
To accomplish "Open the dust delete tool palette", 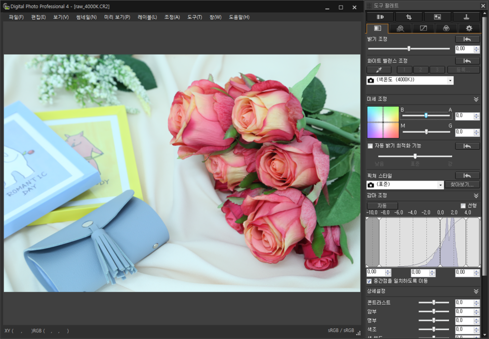I will click(x=437, y=17).
